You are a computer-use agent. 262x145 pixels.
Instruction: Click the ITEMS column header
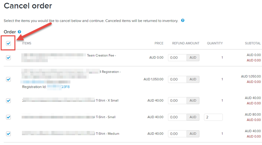(27, 43)
